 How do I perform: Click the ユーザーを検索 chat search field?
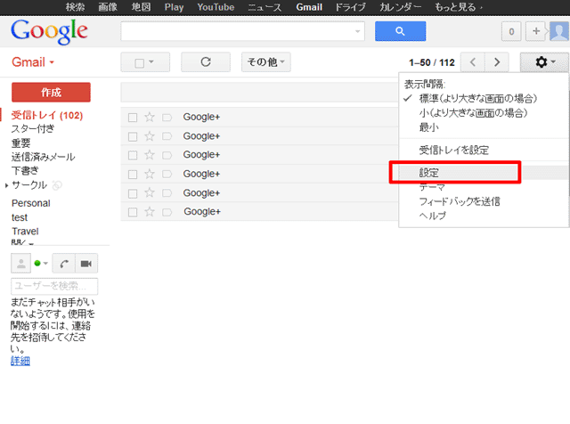point(54,286)
